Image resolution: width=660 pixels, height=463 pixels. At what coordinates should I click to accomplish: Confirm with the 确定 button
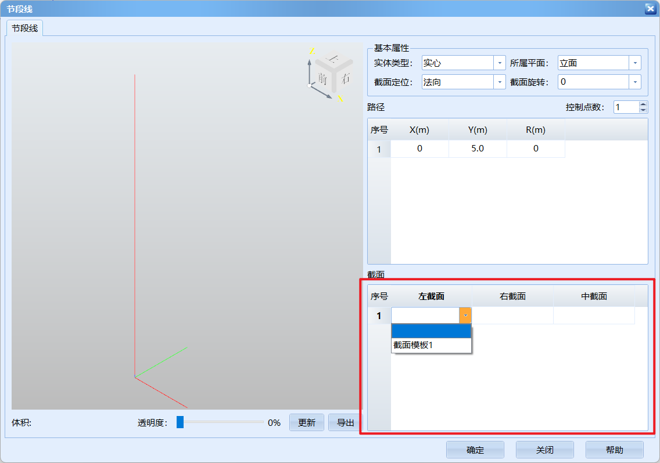pos(475,450)
